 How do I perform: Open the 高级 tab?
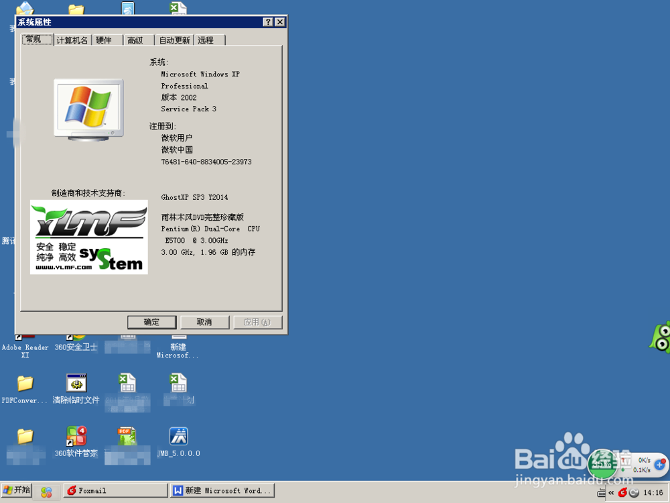pyautogui.click(x=139, y=40)
